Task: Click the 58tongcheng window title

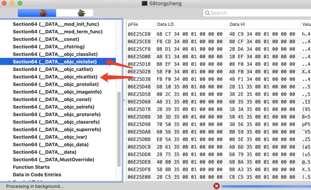Action: pyautogui.click(x=165, y=3)
